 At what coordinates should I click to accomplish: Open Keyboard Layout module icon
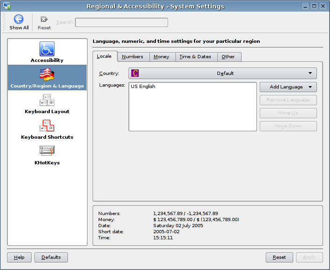(x=47, y=100)
